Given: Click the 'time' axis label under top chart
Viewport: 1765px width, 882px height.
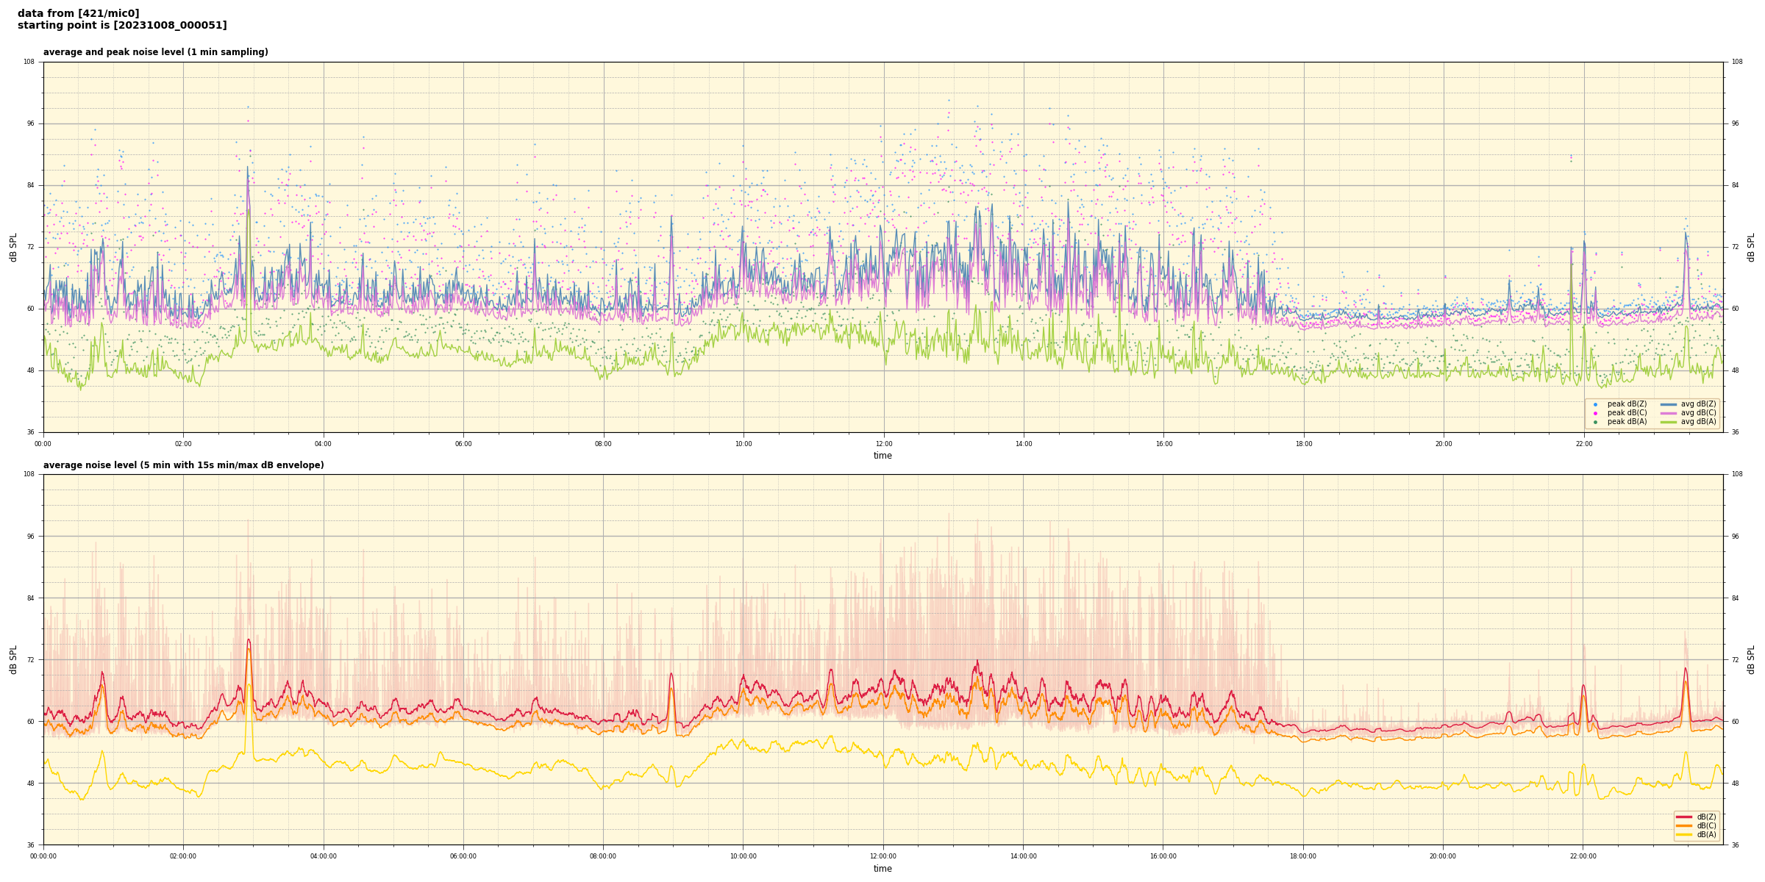Looking at the screenshot, I should point(883,456).
